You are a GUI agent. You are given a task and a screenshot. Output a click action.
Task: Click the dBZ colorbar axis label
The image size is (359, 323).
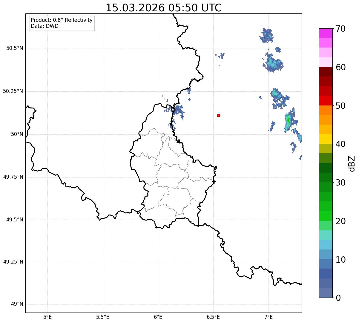(x=352, y=163)
